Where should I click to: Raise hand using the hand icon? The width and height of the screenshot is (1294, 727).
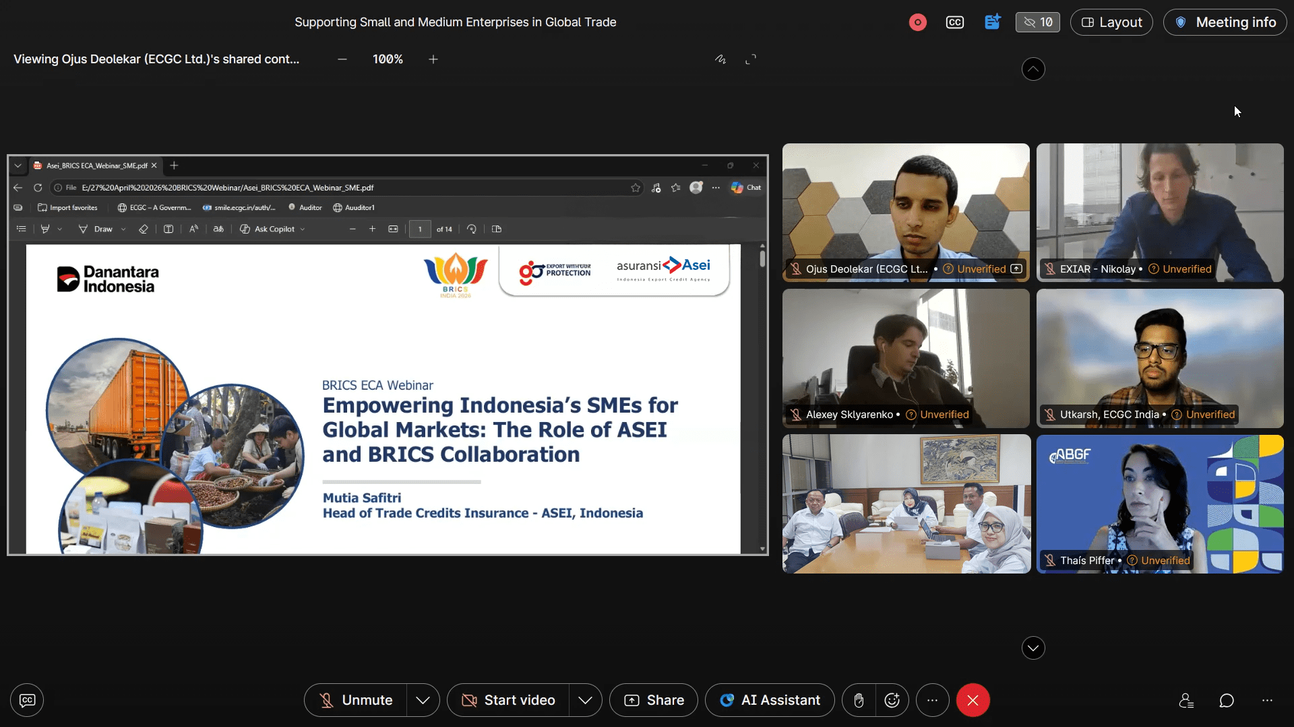click(x=859, y=700)
